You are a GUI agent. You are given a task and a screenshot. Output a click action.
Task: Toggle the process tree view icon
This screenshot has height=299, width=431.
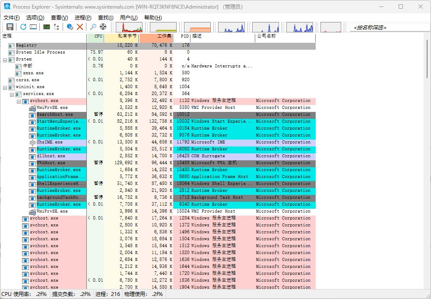click(56, 27)
